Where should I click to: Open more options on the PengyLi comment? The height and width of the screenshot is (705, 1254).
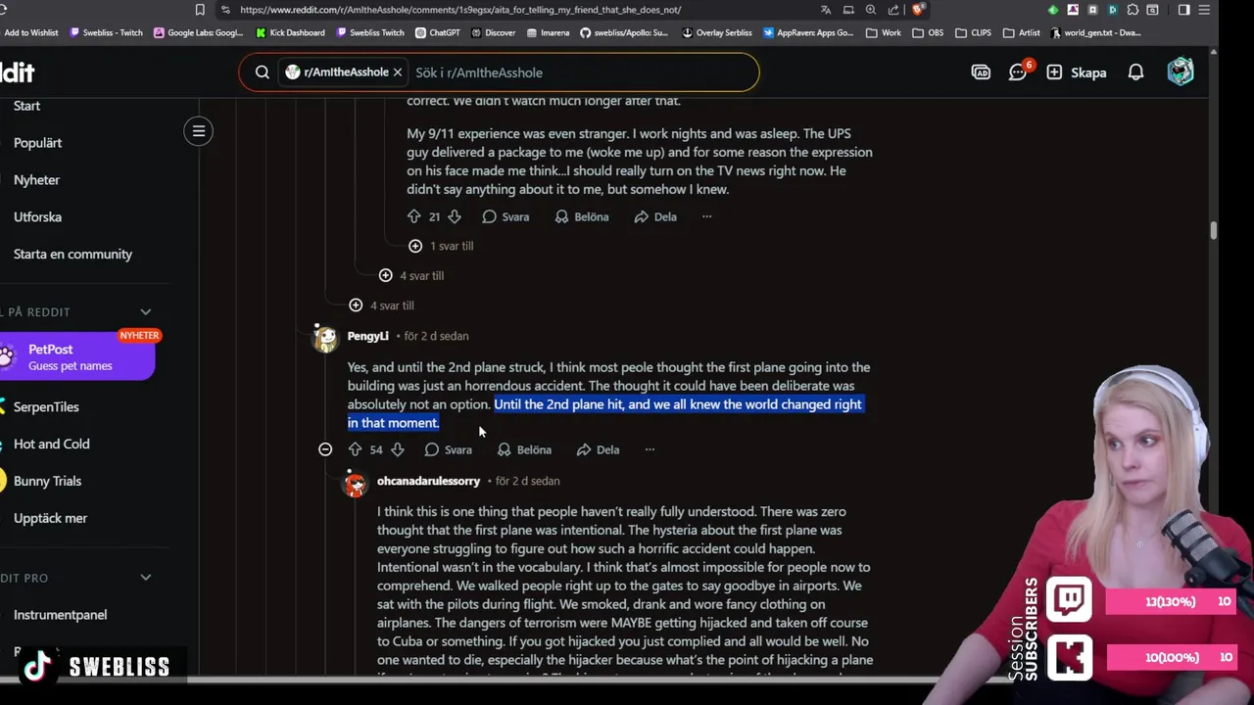pyautogui.click(x=650, y=449)
